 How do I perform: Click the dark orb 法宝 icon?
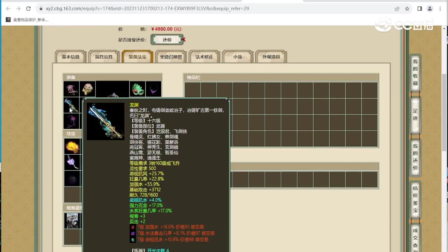tap(72, 178)
